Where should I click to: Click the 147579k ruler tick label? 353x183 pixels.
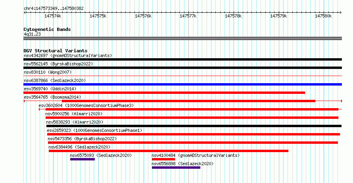pyautogui.click(x=278, y=16)
